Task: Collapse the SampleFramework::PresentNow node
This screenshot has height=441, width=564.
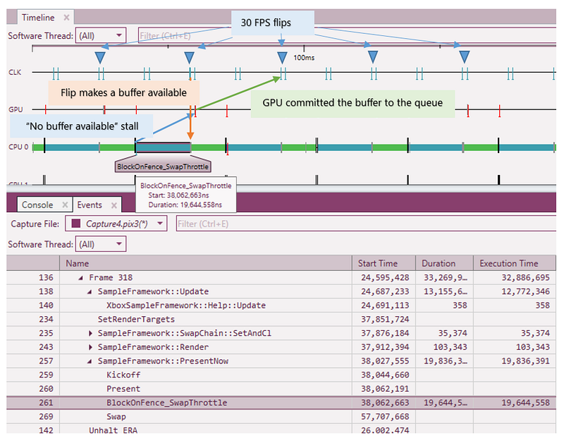Action: (90, 361)
